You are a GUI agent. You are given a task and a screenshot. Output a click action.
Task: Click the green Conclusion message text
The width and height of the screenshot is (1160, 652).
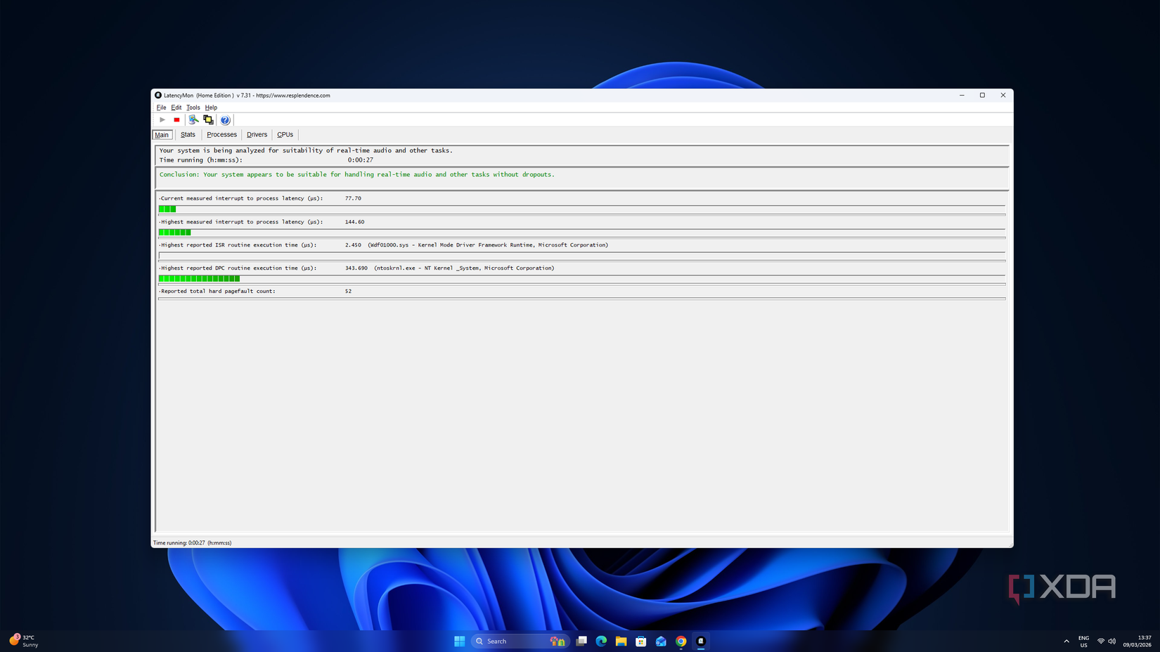(x=356, y=174)
